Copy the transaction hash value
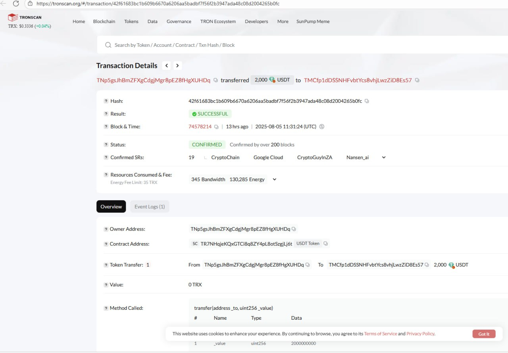This screenshot has width=508, height=353. pyautogui.click(x=367, y=101)
